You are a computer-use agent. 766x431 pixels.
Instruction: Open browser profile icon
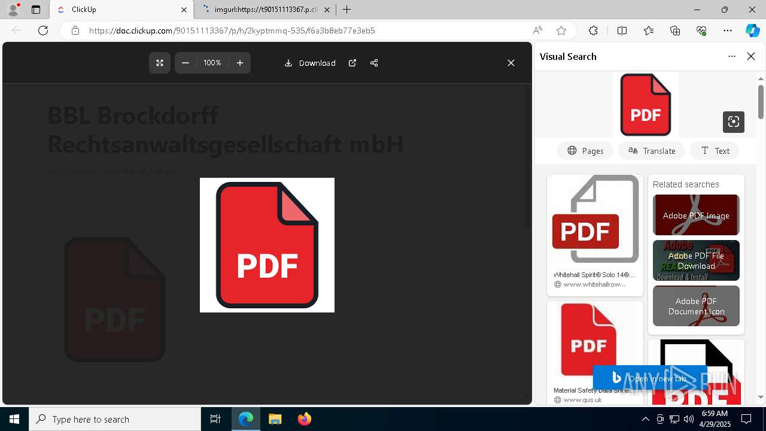pyautogui.click(x=13, y=10)
